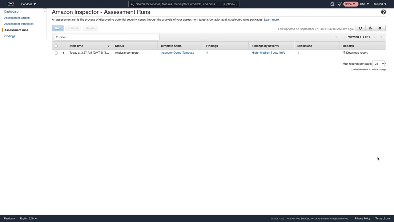The height and width of the screenshot is (222, 394).
Task: Open the Support menu
Action: (380, 4)
